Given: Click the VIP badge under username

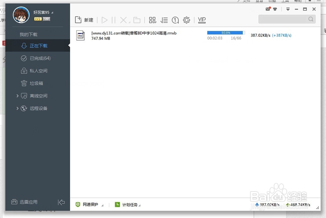Looking at the screenshot, I should coord(46,19).
